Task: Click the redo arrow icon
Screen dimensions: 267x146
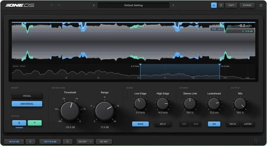Action: 59,5
